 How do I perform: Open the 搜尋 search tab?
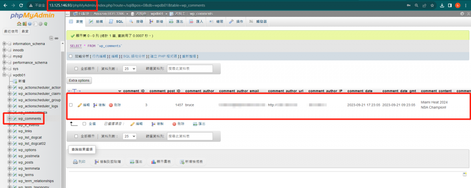(136, 22)
